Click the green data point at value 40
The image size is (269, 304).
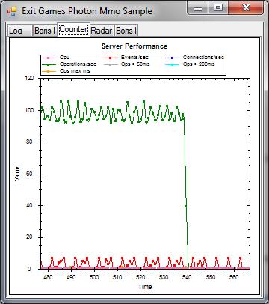[x=185, y=206]
